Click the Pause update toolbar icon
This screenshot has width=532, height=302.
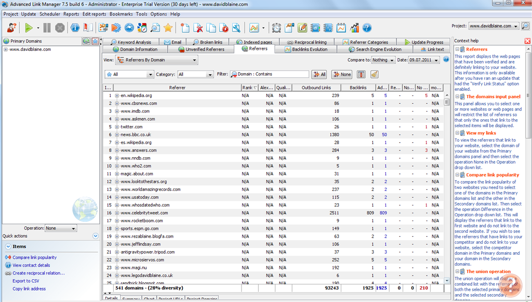[x=47, y=28]
